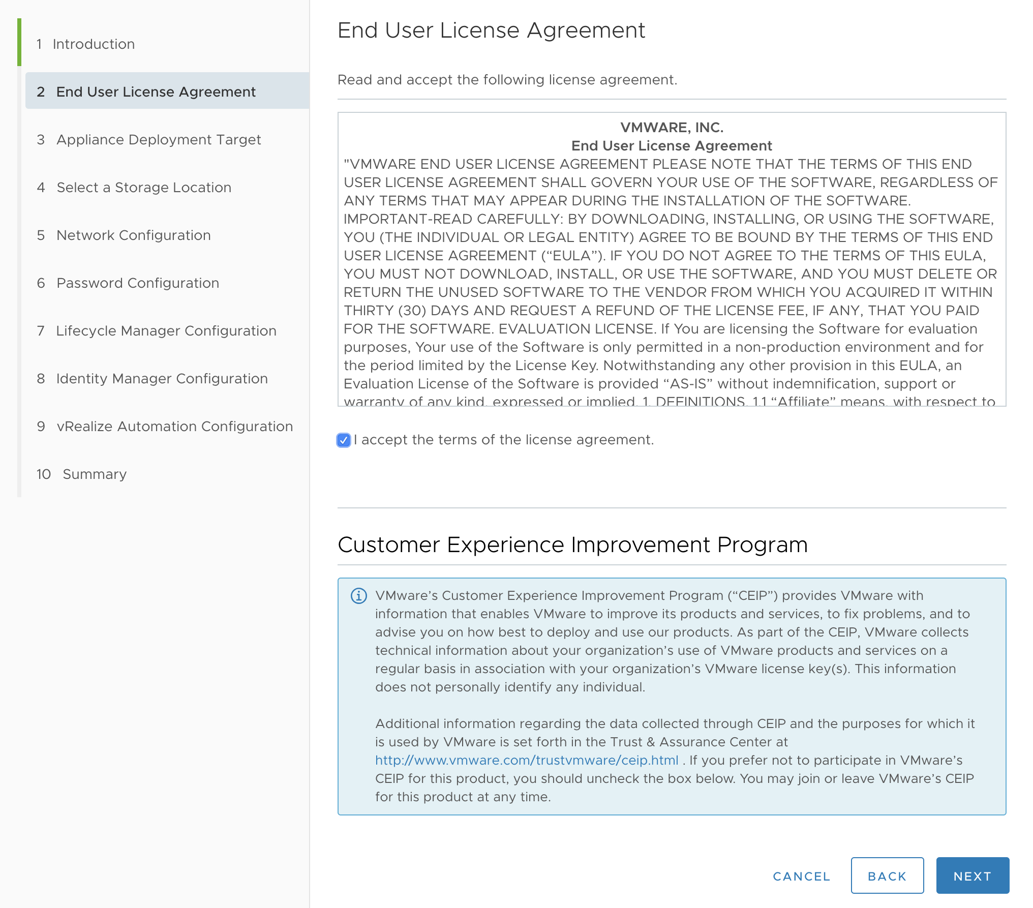Click the CEIP info circle icon
Image resolution: width=1033 pixels, height=908 pixels.
(x=358, y=595)
